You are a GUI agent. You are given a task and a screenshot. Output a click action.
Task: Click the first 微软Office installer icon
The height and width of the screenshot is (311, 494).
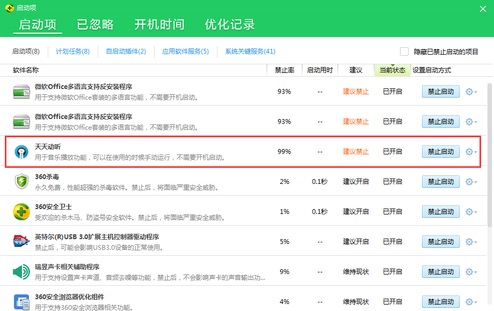[21, 91]
